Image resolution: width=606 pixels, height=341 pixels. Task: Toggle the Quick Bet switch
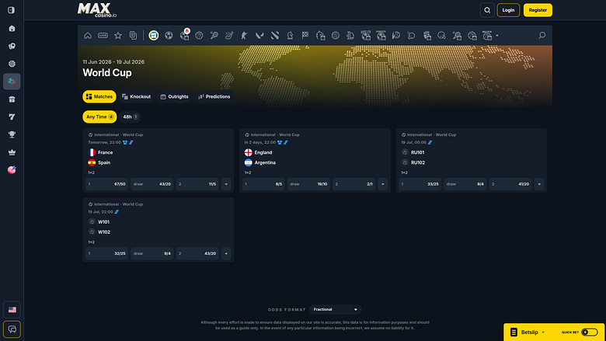tap(590, 332)
